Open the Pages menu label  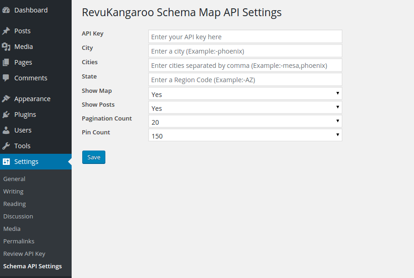pyautogui.click(x=23, y=62)
